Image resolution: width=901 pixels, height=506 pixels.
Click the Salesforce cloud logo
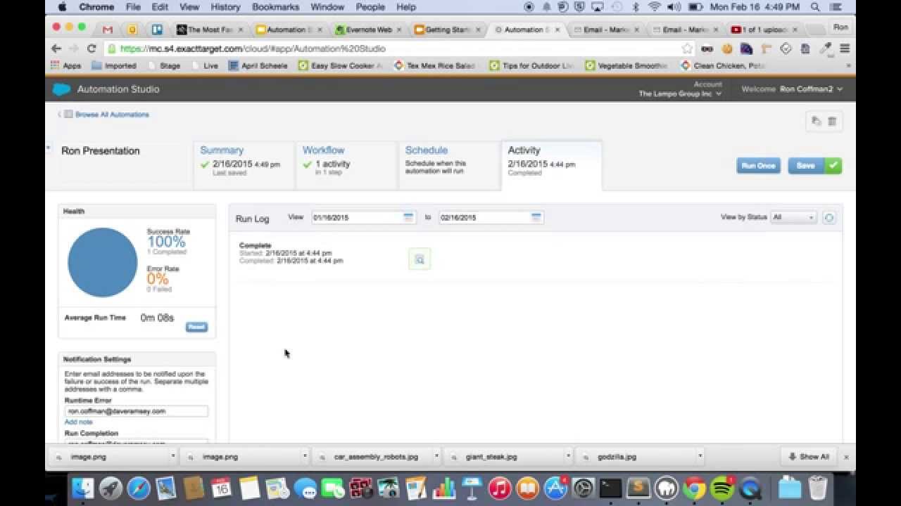point(61,89)
